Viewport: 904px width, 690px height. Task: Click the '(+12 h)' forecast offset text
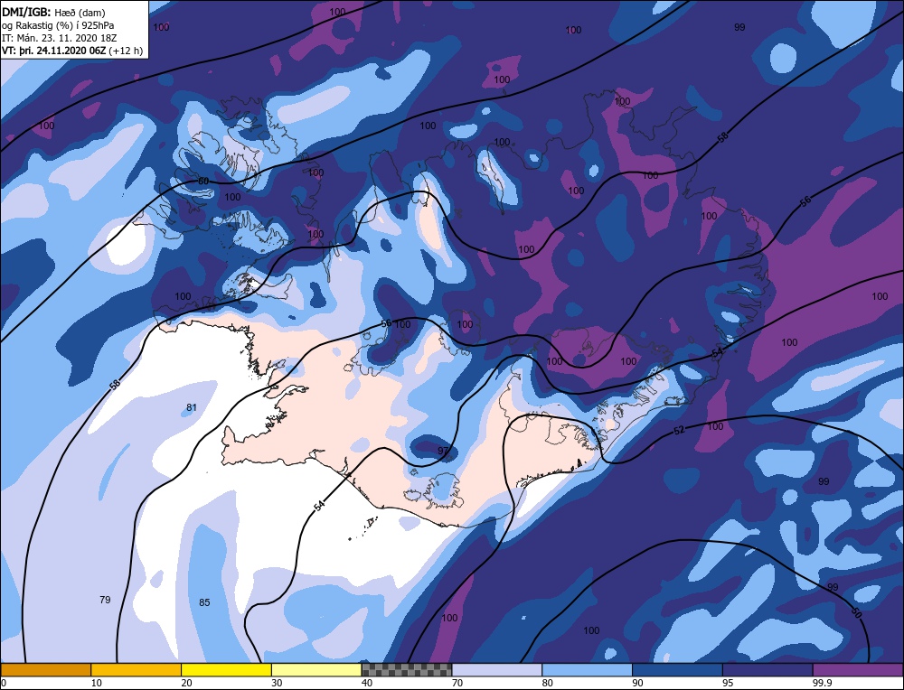(126, 51)
